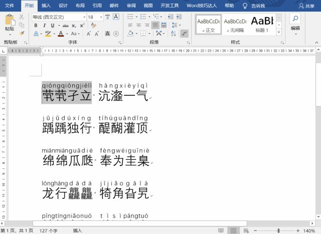Image resolution: width=321 pixels, height=234 pixels.
Task: Open the 编辑 Editing search menu
Action: click(x=295, y=24)
